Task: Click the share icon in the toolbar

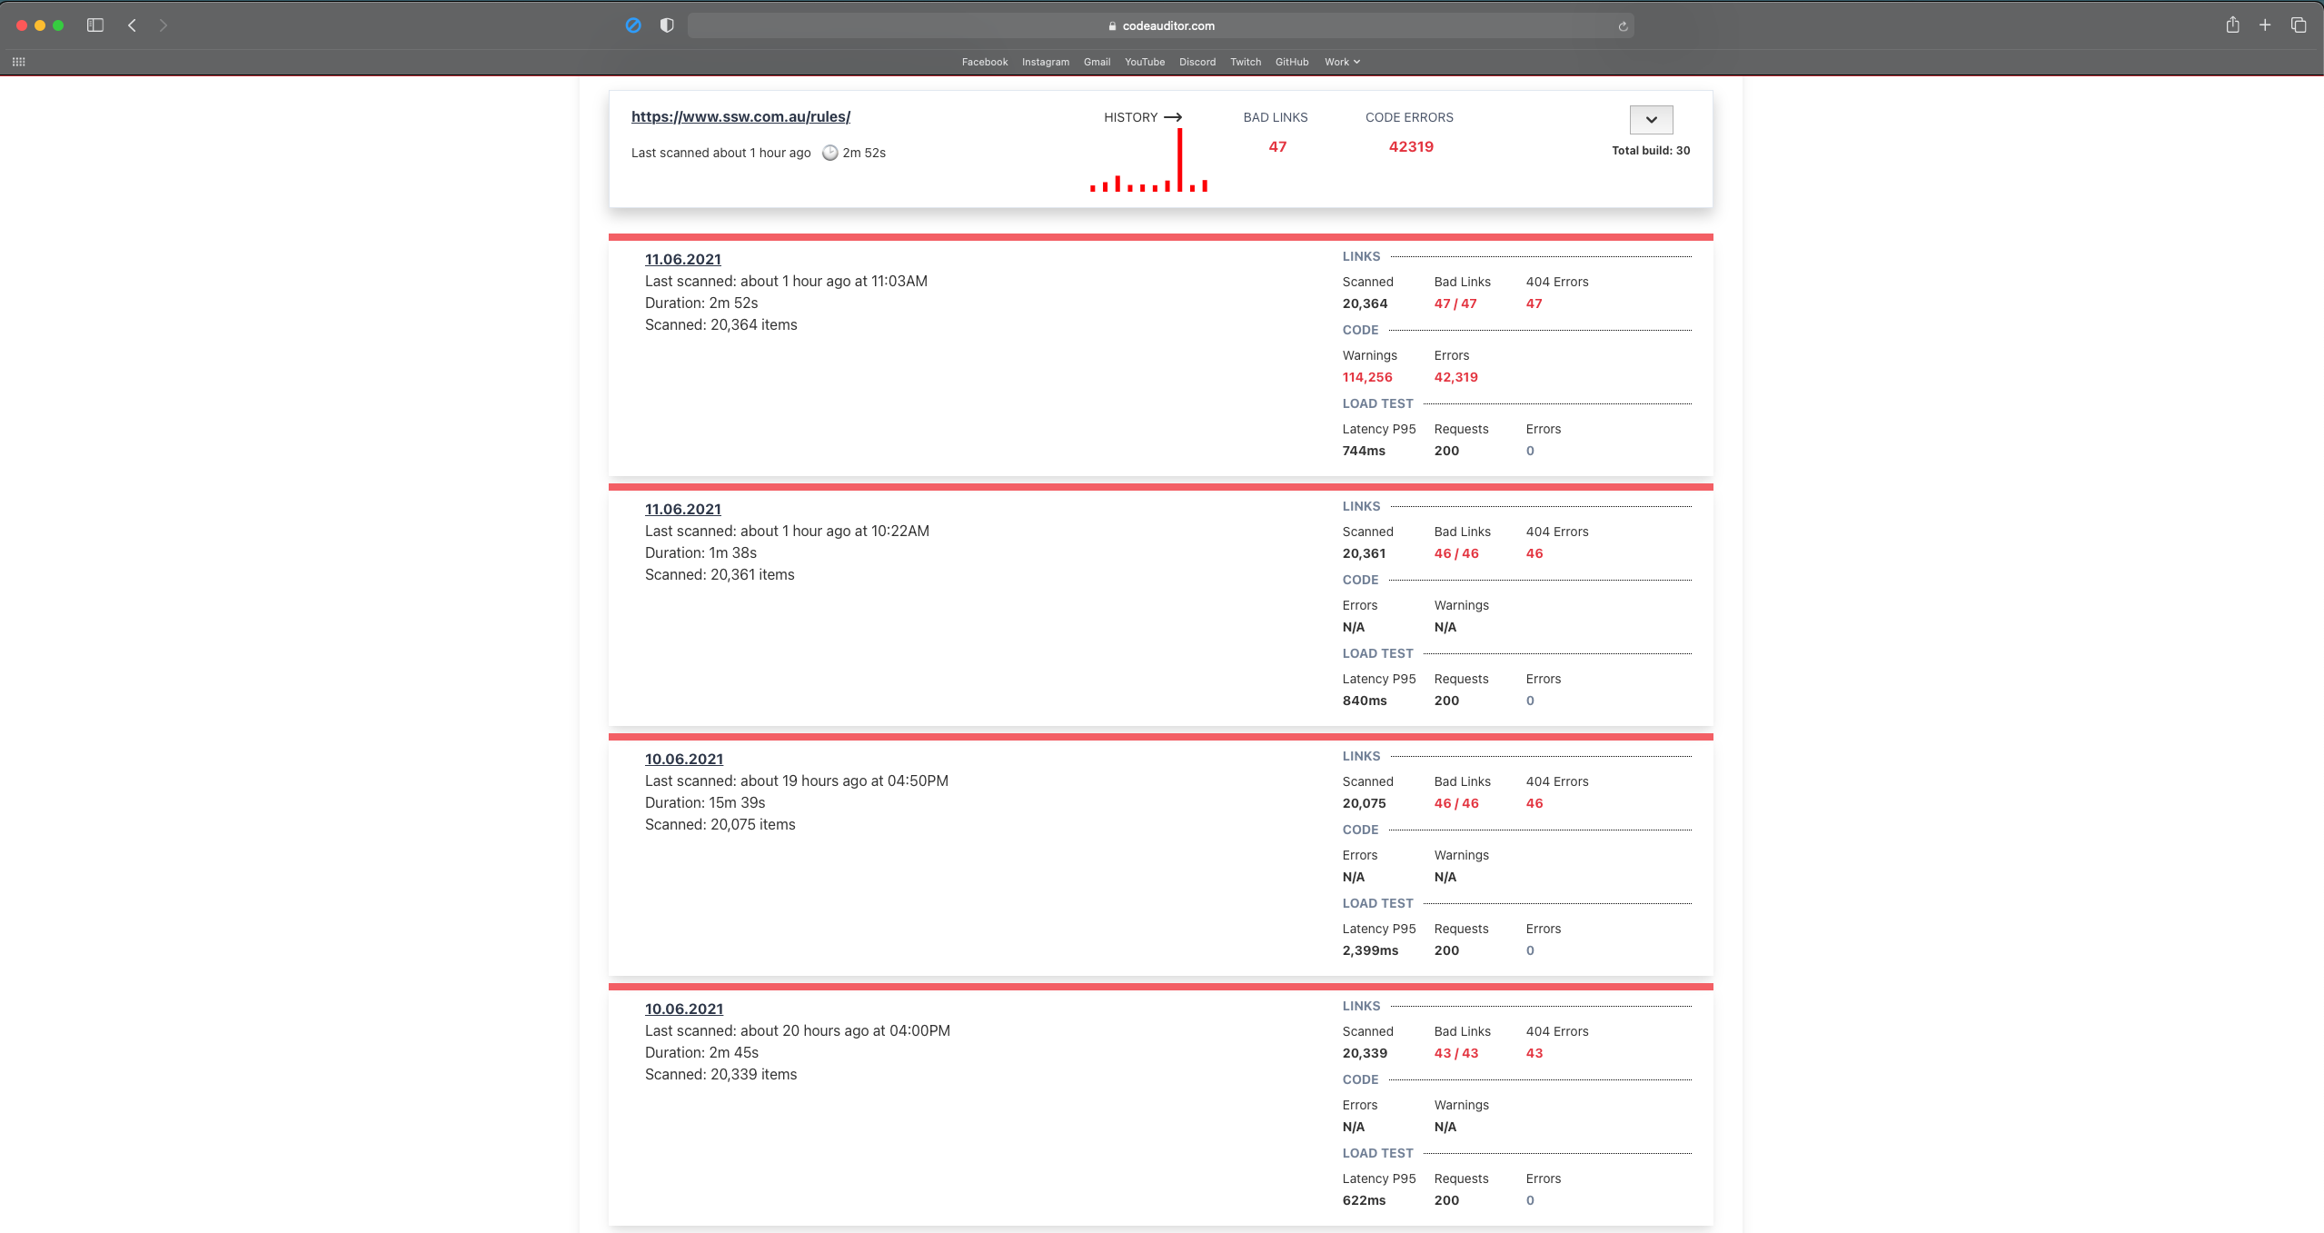Action: (x=2231, y=25)
